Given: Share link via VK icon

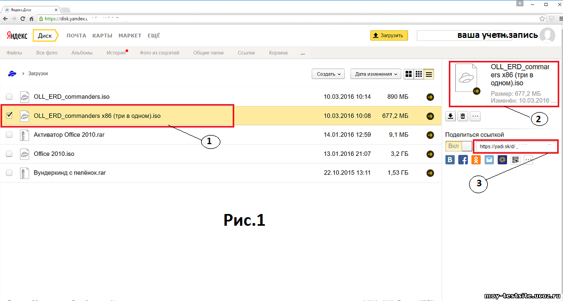Looking at the screenshot, I should click(x=450, y=159).
